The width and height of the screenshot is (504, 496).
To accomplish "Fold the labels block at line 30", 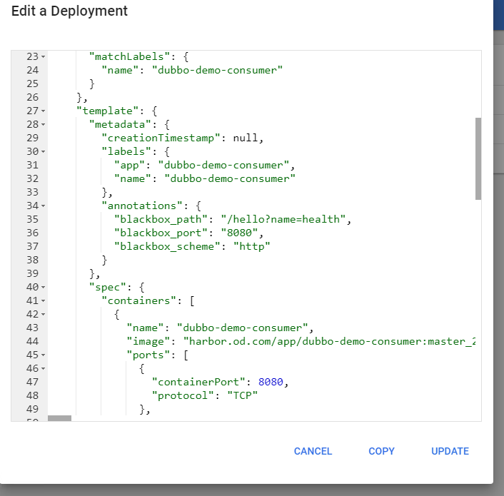I will point(43,151).
